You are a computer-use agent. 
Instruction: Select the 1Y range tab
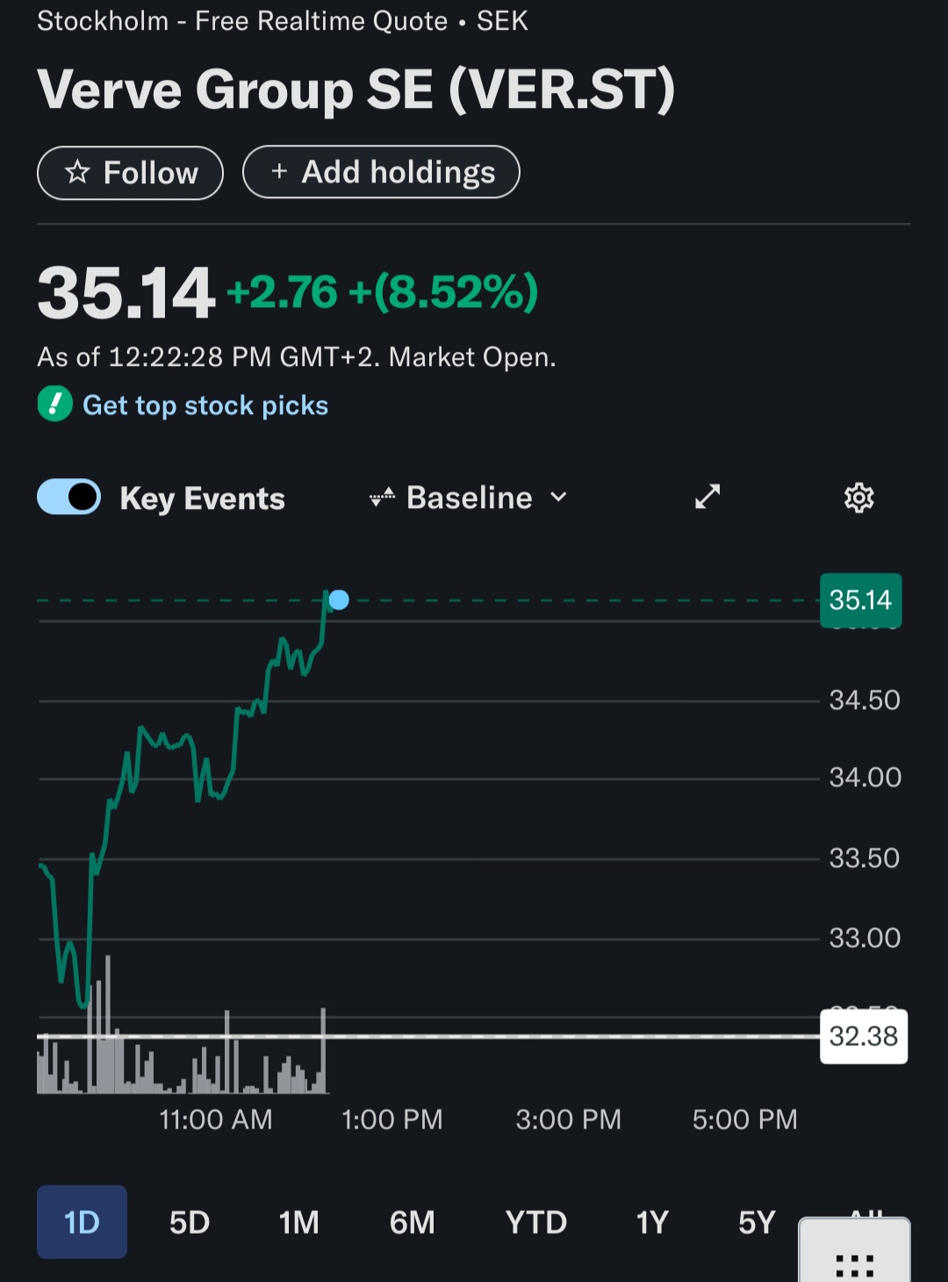tap(652, 1221)
